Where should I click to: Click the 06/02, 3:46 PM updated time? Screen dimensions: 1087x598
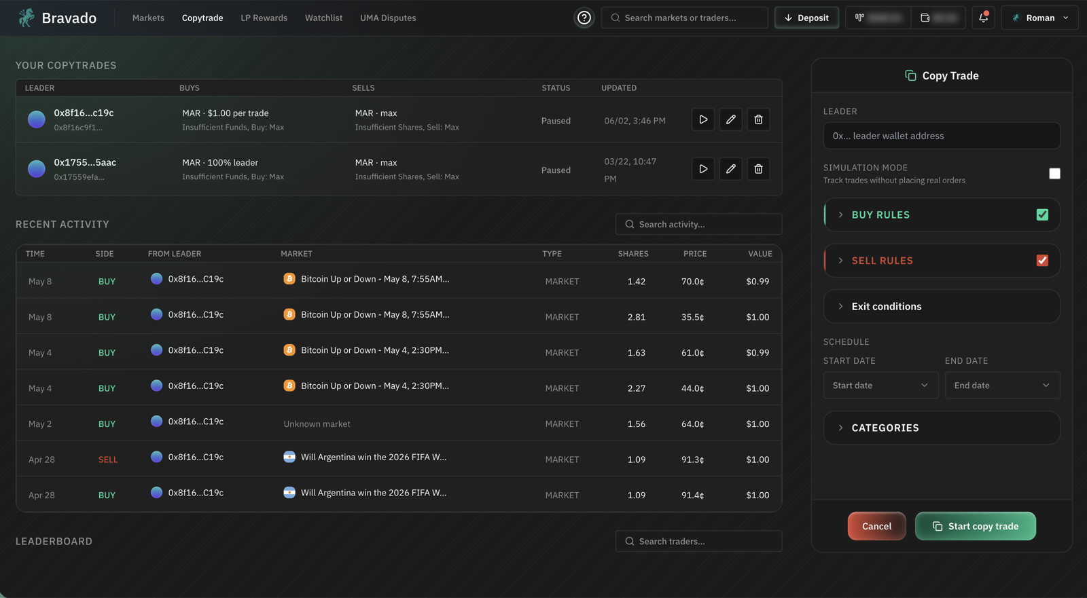[x=635, y=121]
